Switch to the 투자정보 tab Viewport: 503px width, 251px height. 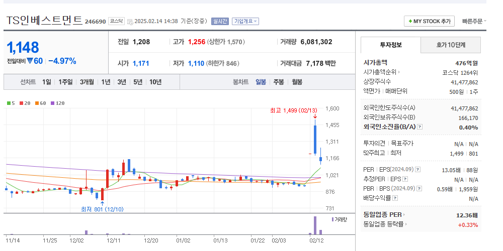coord(391,45)
